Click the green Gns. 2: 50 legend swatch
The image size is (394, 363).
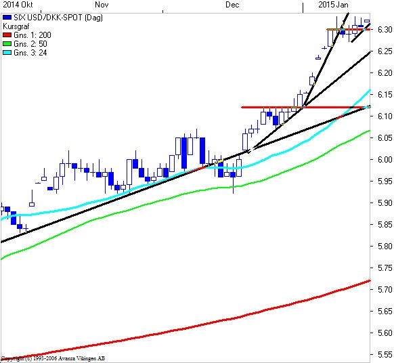tap(7, 44)
